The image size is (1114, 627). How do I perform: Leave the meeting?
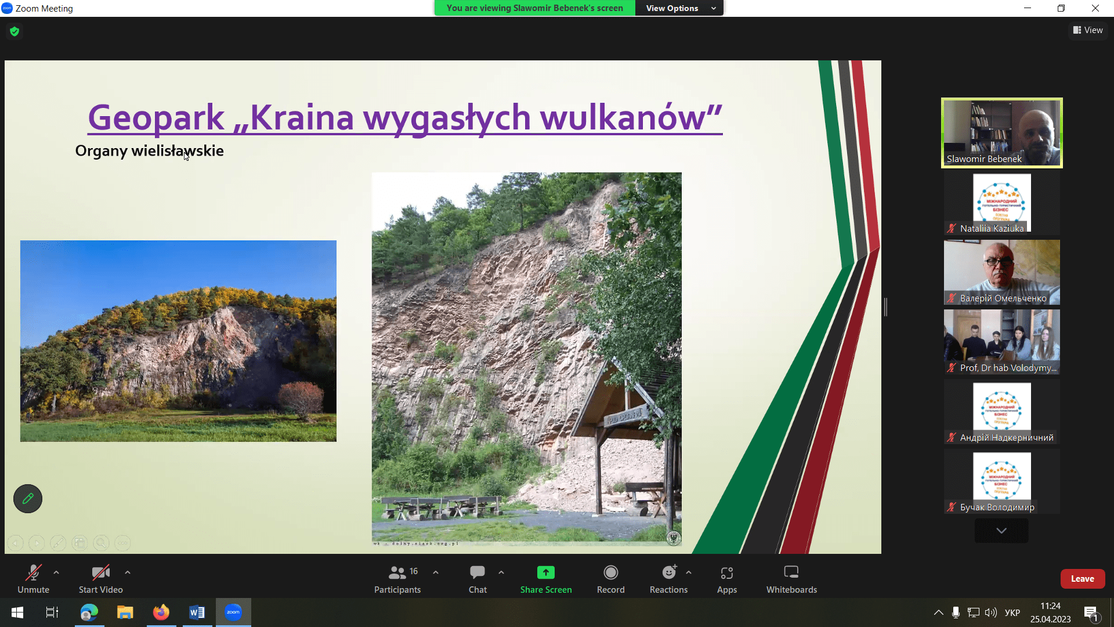1082,579
